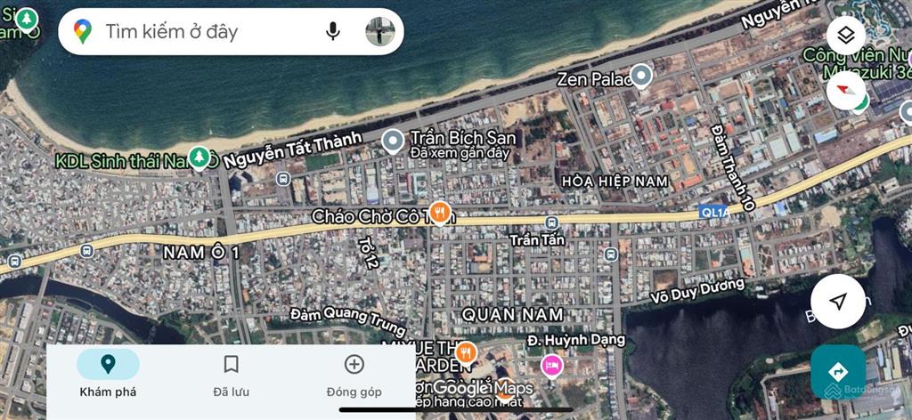
Task: Switch to the Khám phá tab
Action: [x=108, y=376]
